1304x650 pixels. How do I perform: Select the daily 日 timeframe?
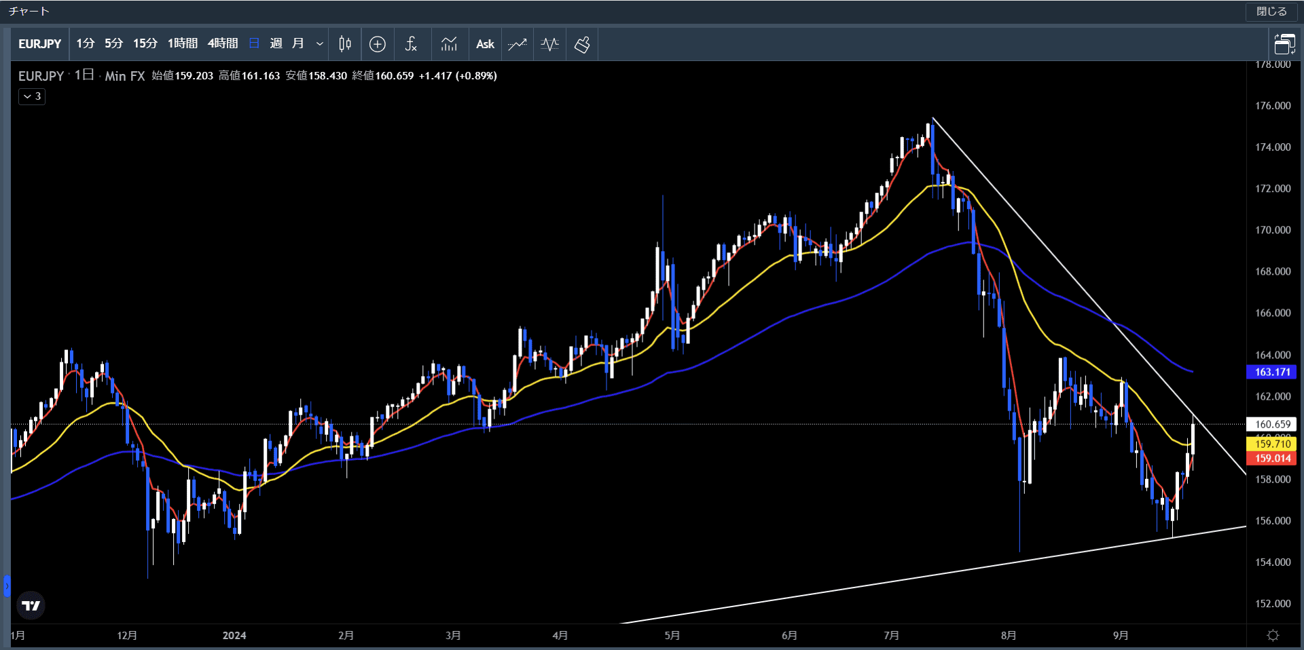tap(254, 43)
